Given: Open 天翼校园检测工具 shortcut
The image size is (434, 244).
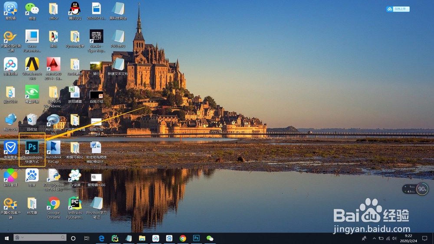Looking at the screenshot, I should [x=10, y=41].
